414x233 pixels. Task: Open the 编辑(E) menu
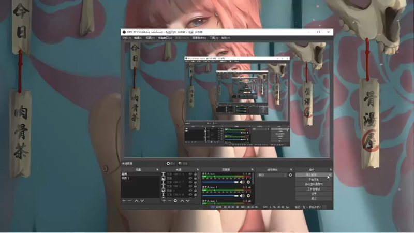(x=138, y=38)
